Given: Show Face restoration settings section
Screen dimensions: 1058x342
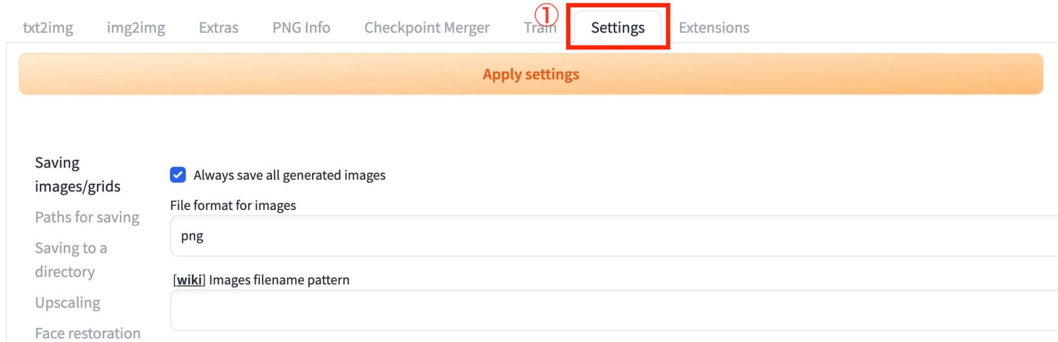Looking at the screenshot, I should (x=88, y=333).
